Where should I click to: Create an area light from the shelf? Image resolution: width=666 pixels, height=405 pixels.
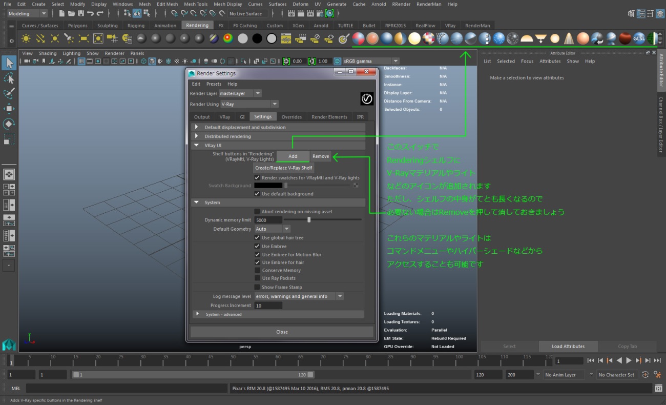(x=84, y=38)
